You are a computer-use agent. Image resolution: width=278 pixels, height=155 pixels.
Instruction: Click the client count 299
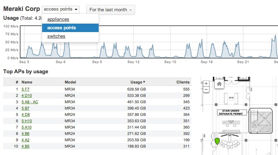point(186,95)
